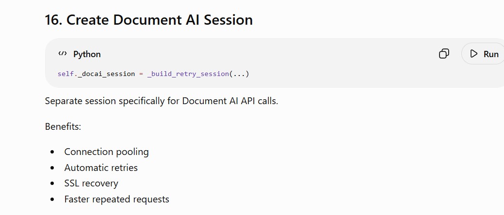This screenshot has width=504, height=215.
Task: Copy the Python code snippet
Action: (444, 54)
